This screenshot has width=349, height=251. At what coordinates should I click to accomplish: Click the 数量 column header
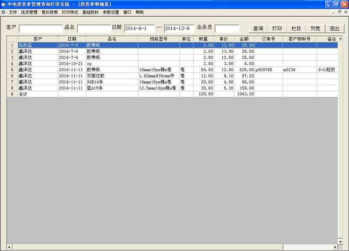pos(204,39)
